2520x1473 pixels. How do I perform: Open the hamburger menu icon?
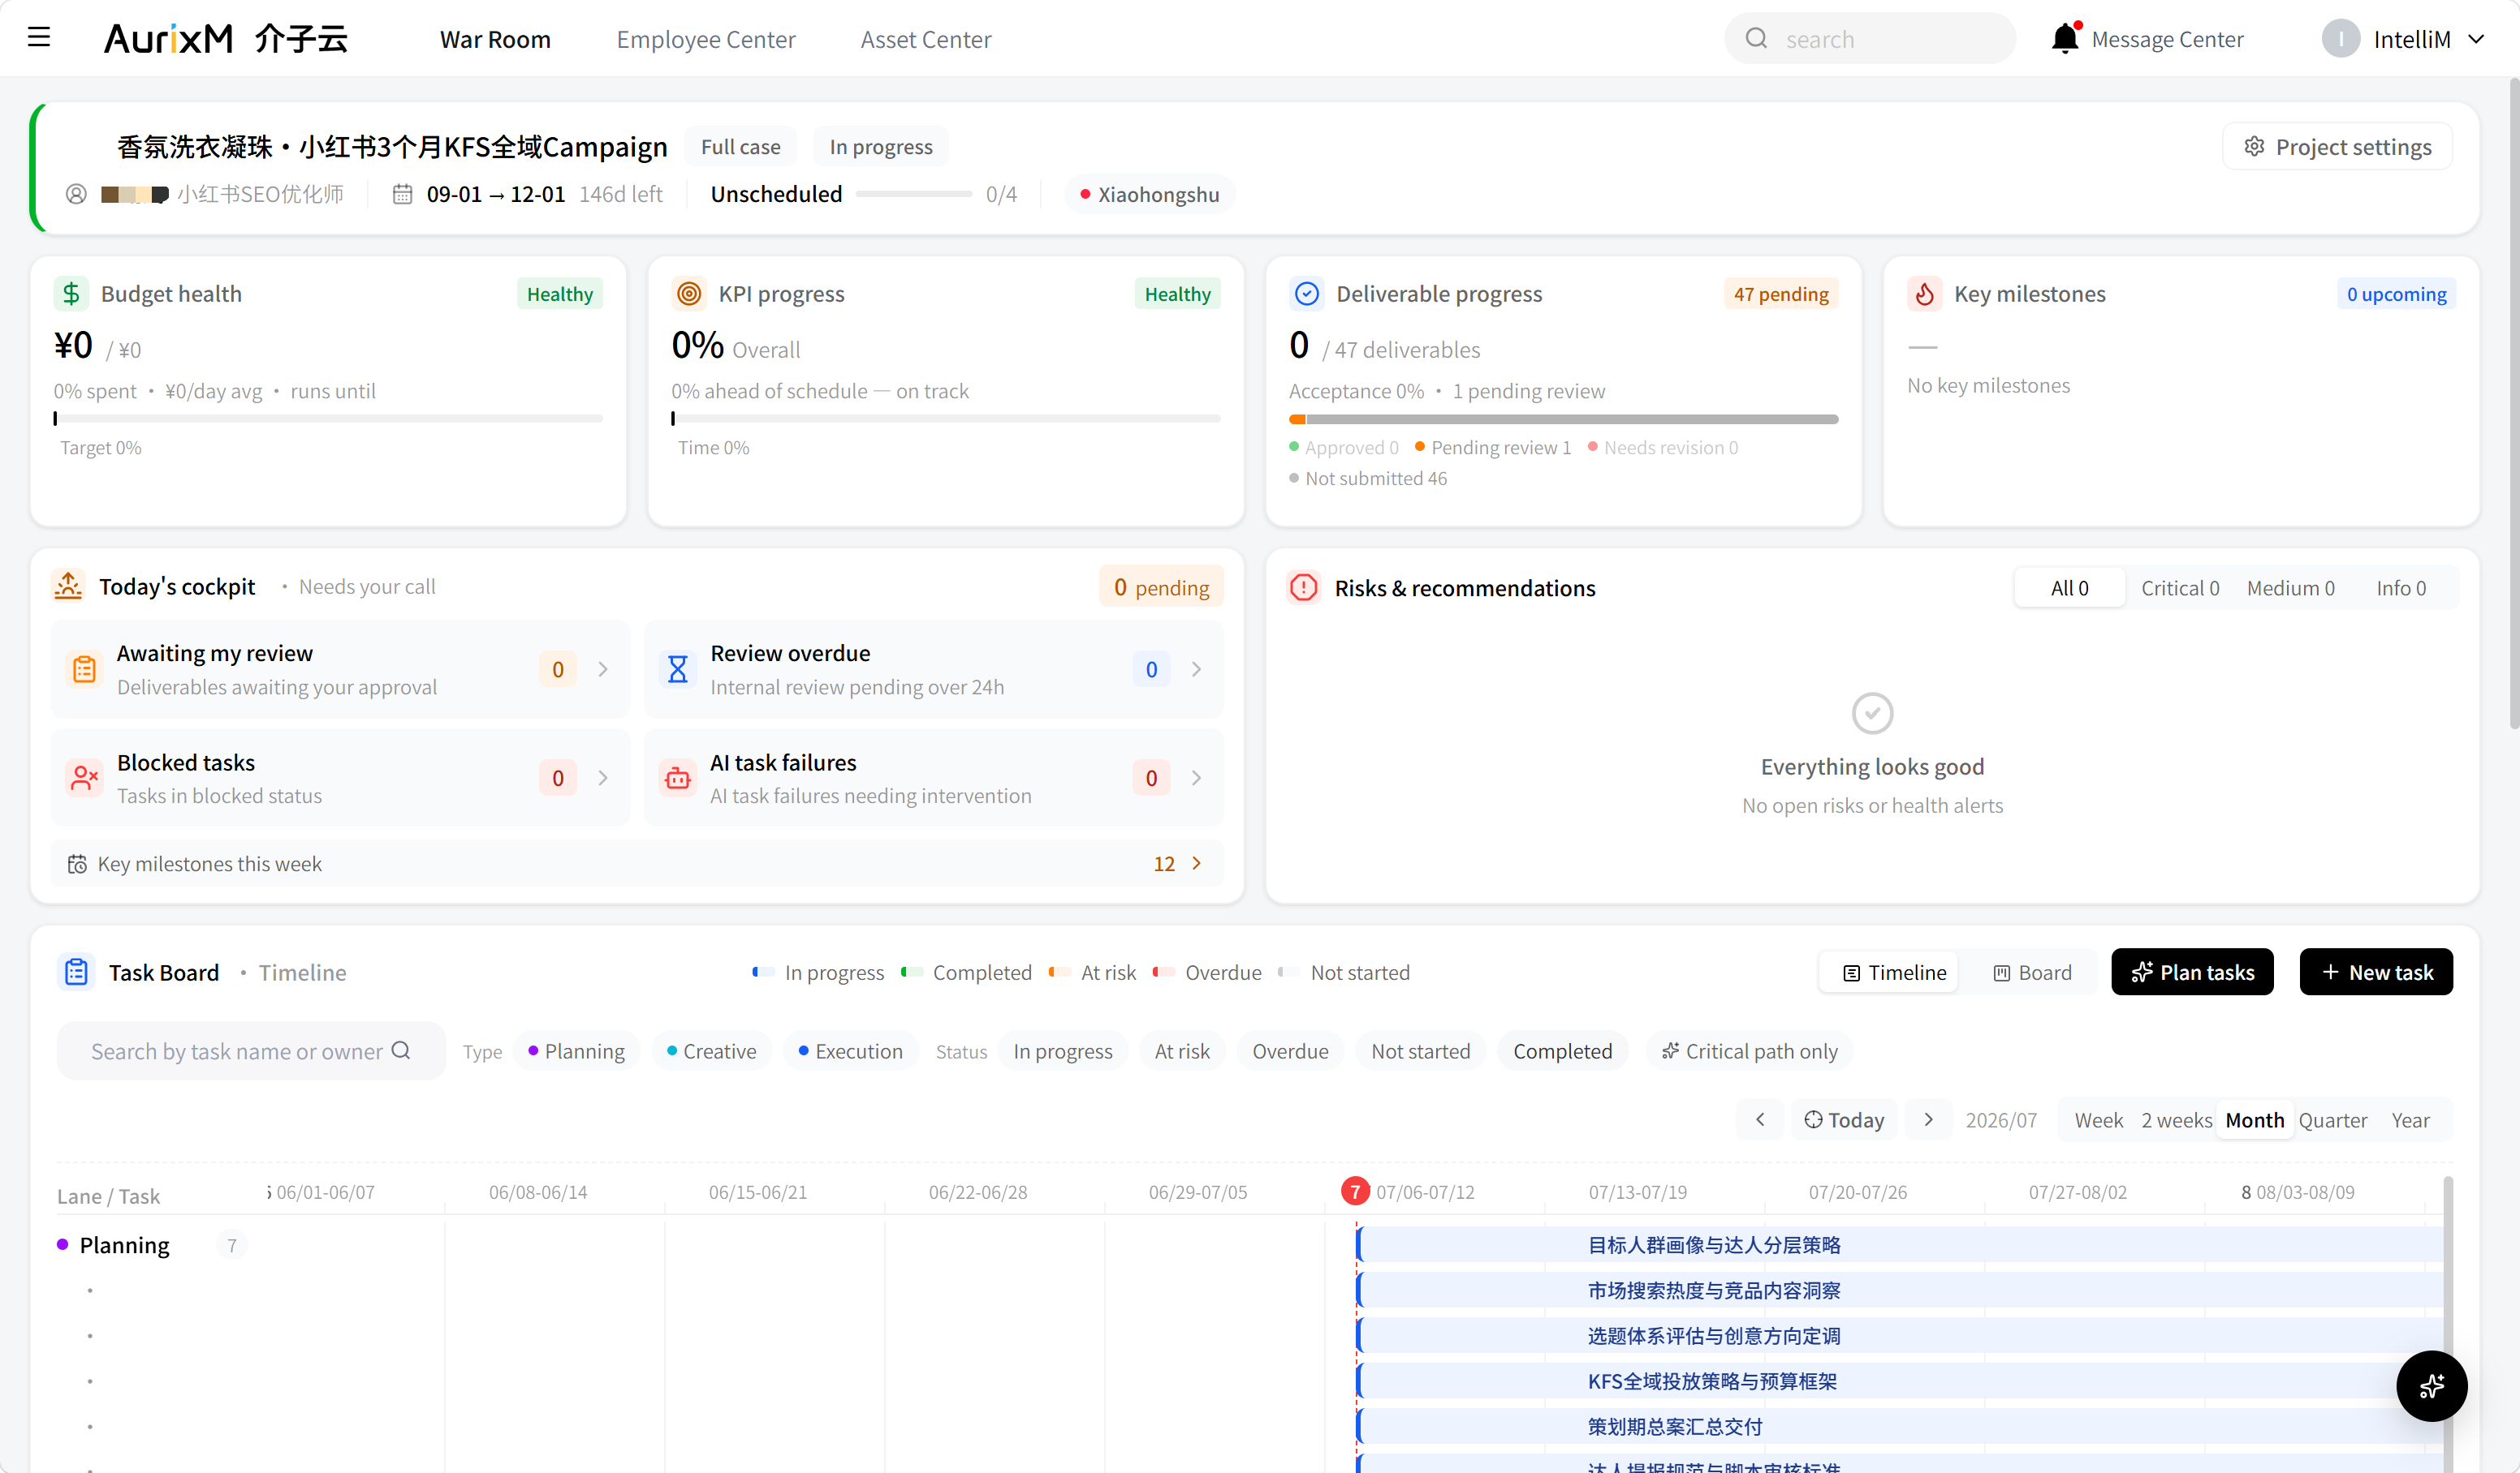coord(38,38)
